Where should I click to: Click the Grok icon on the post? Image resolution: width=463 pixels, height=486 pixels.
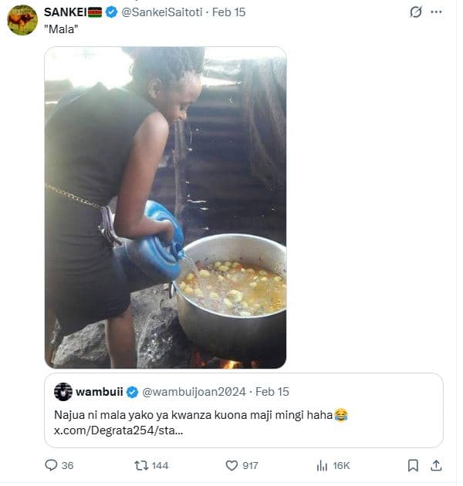coord(416,12)
